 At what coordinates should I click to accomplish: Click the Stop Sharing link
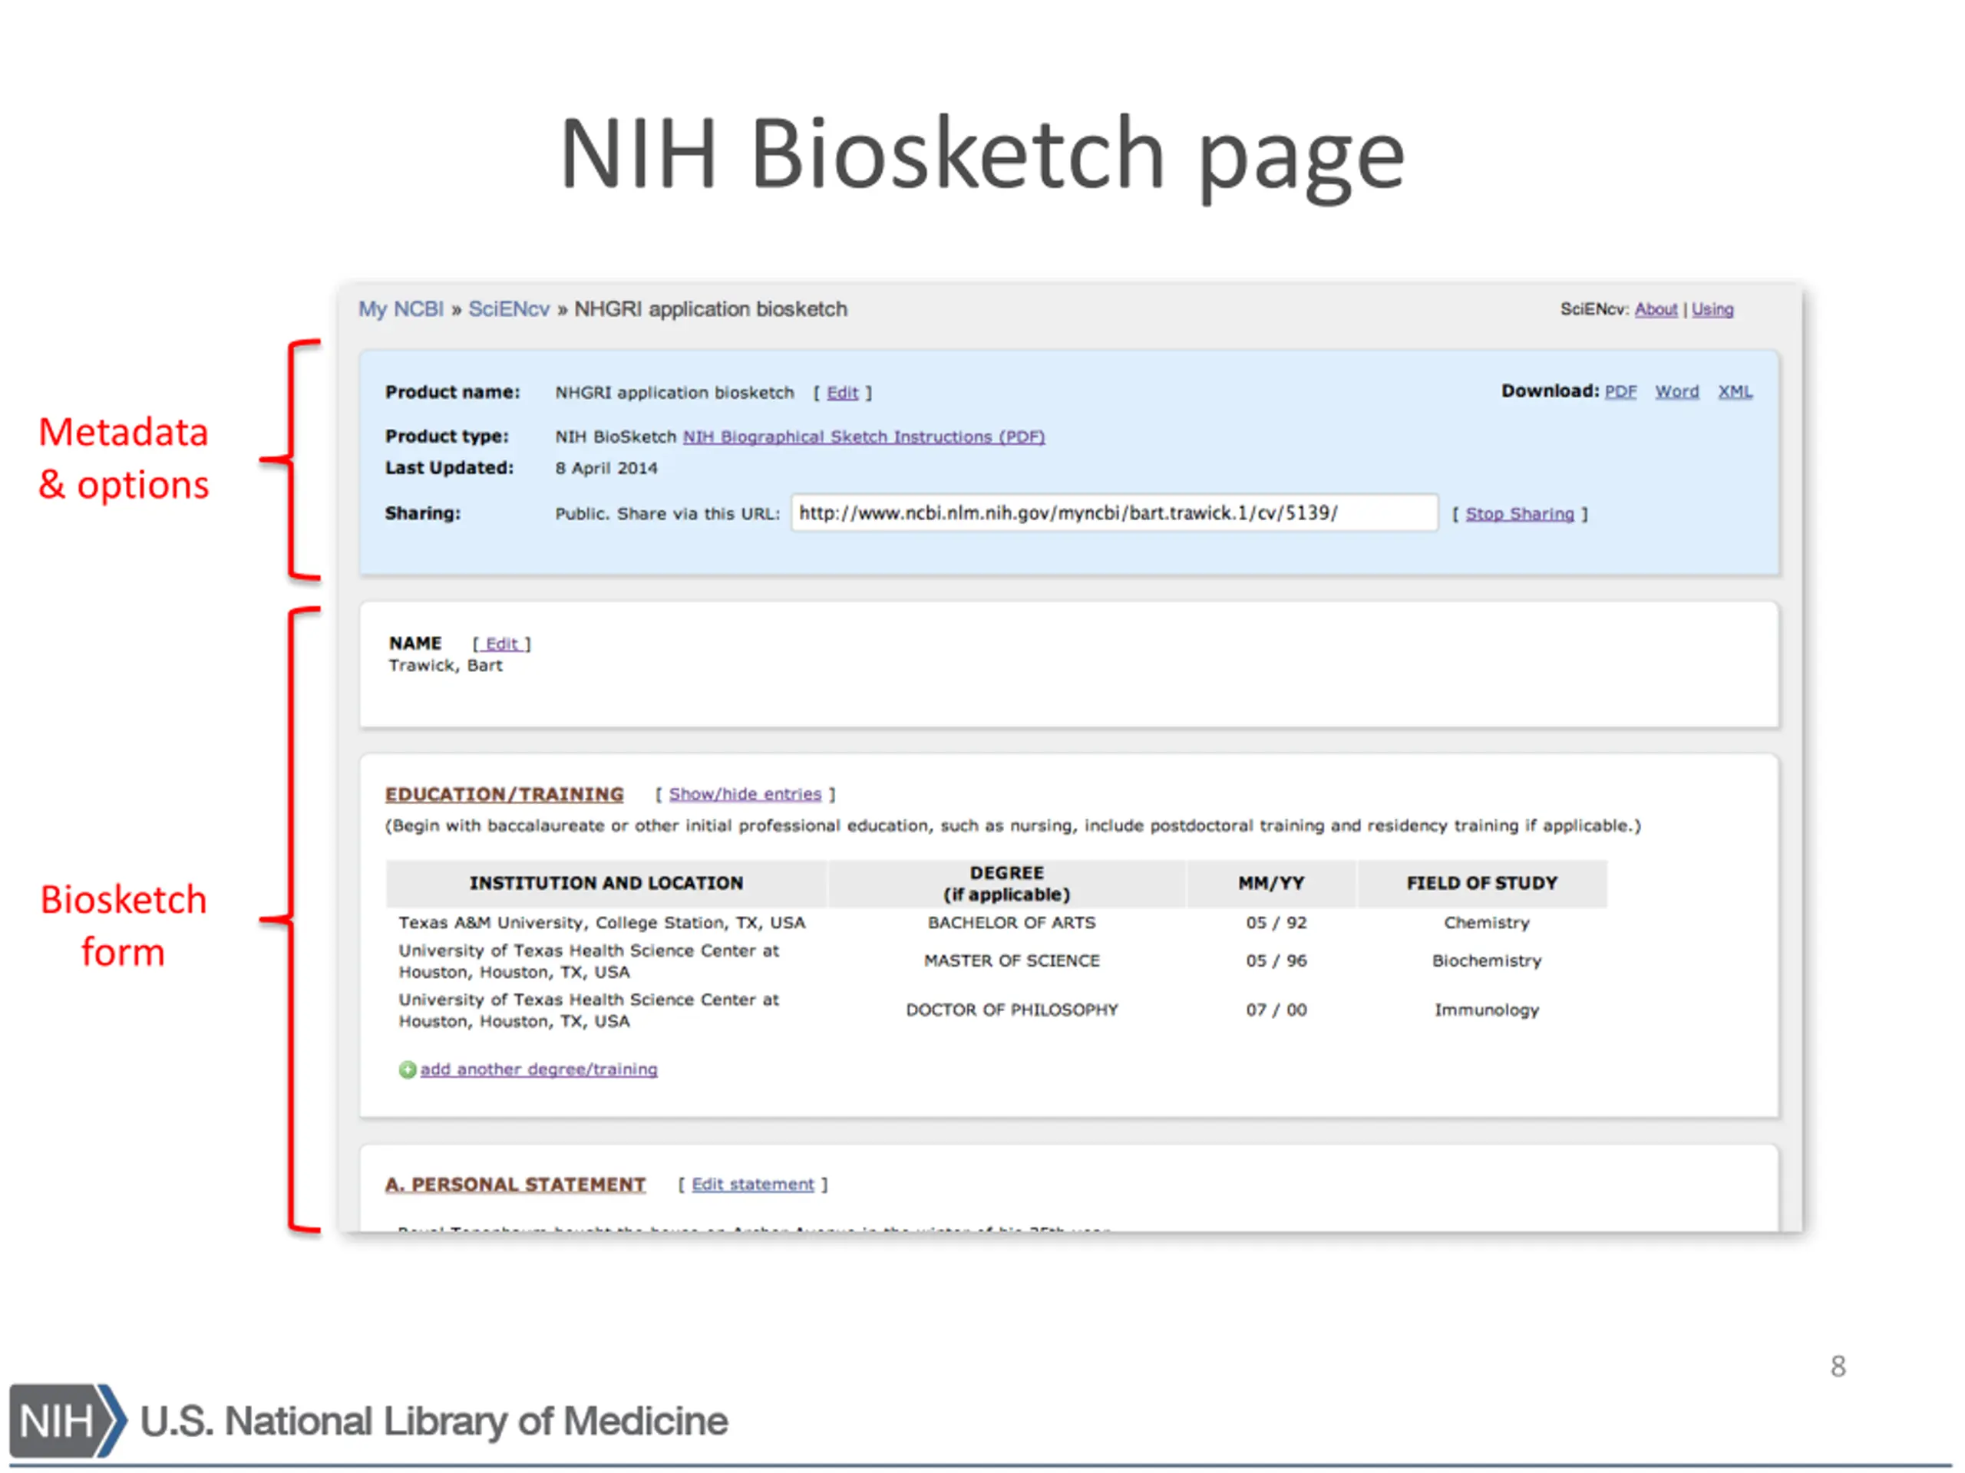1519,514
